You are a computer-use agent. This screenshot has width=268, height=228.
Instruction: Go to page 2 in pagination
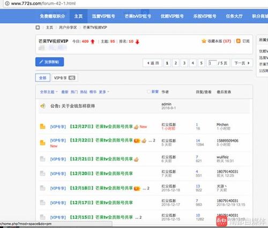click(176, 63)
